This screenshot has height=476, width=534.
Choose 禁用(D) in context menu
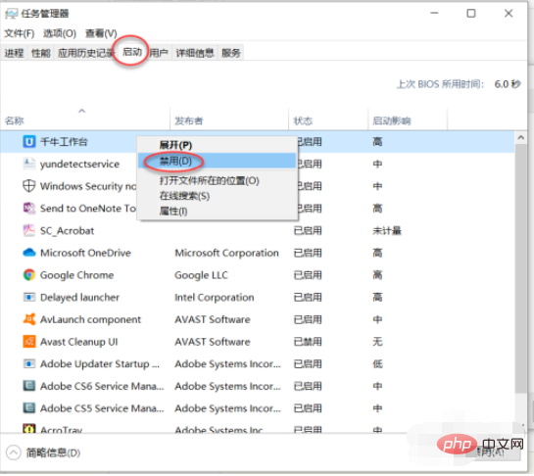(x=217, y=161)
